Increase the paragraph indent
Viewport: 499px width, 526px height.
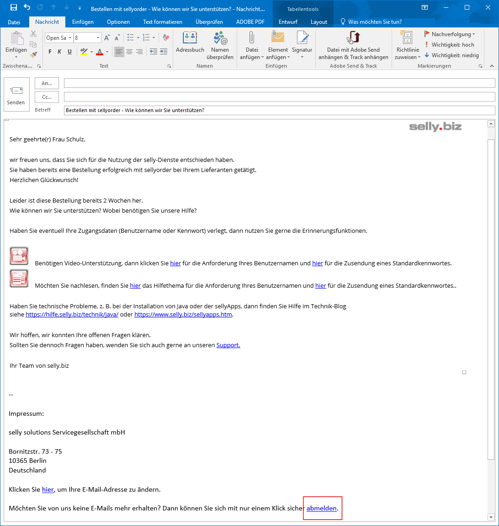(164, 52)
